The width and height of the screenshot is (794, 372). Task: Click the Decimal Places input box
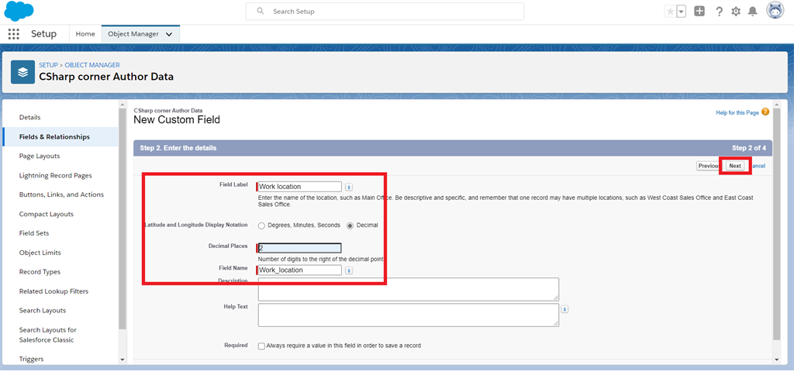click(x=299, y=248)
